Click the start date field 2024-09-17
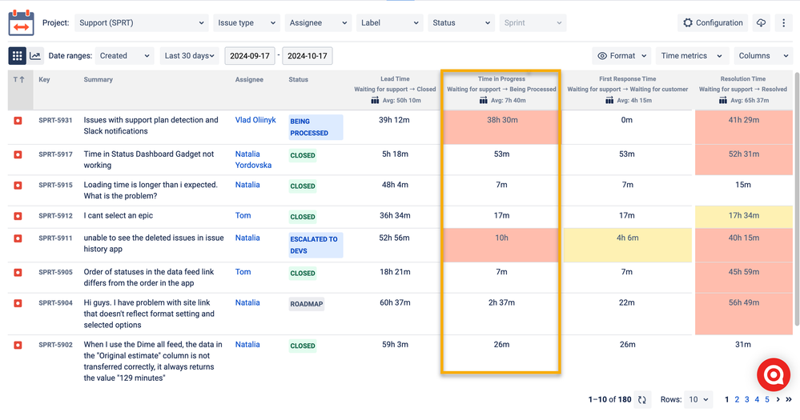800x420 pixels. tap(250, 56)
